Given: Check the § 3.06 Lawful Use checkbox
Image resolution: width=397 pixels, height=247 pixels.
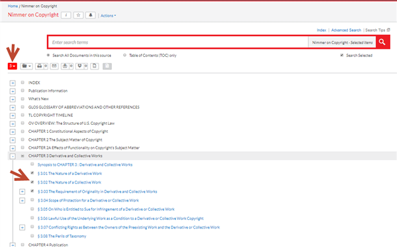Looking at the screenshot, I should pyautogui.click(x=32, y=218).
